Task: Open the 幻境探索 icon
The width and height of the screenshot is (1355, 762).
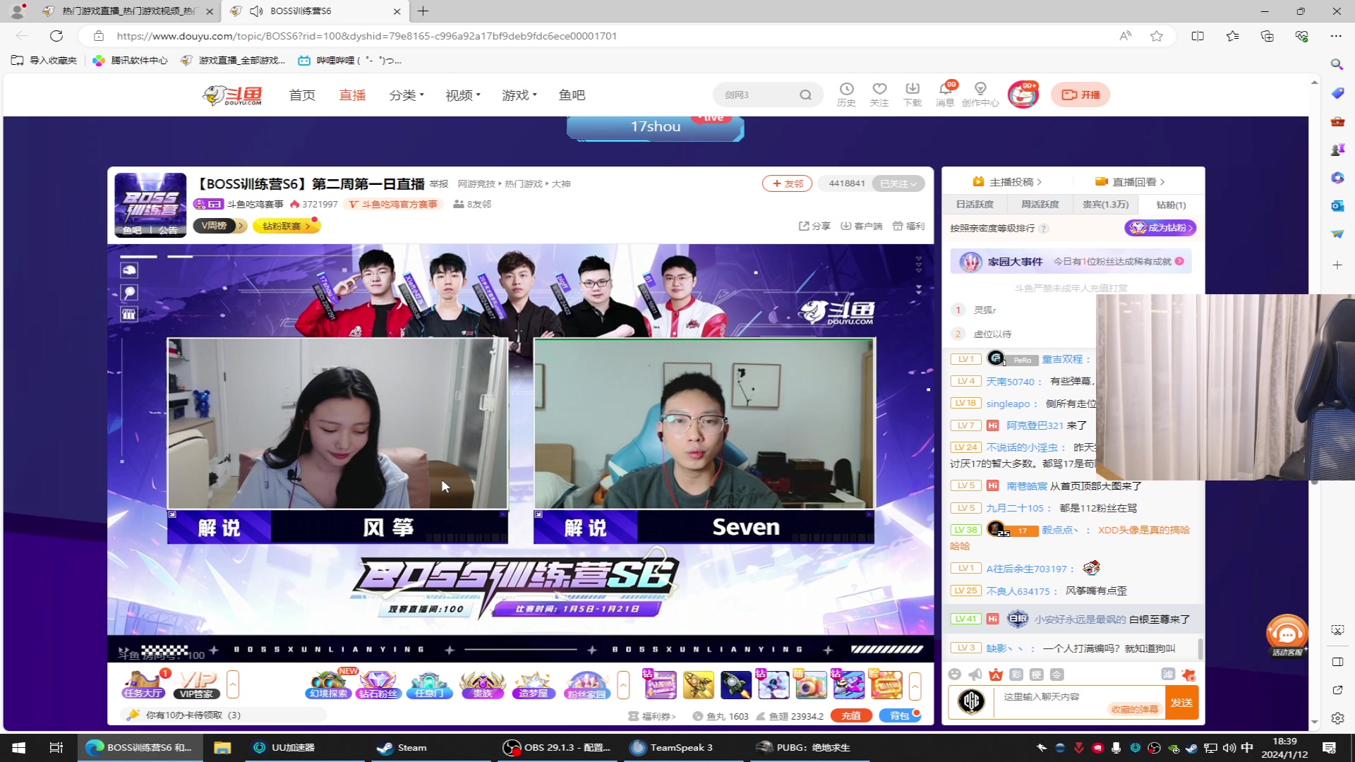Action: click(329, 684)
